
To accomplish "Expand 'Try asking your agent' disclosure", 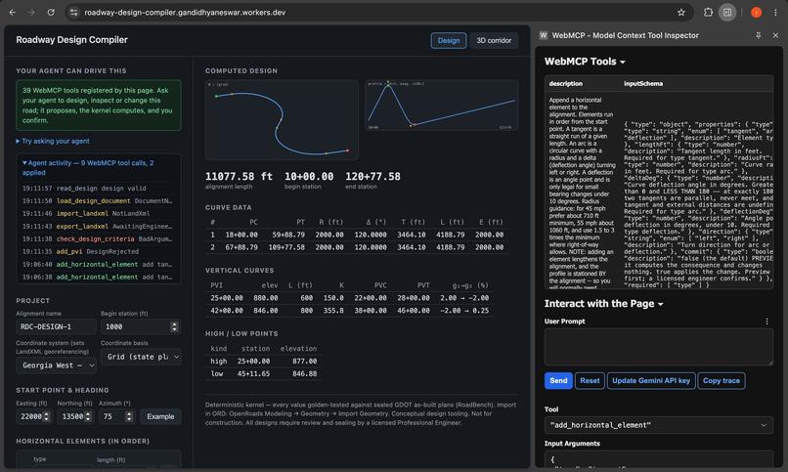I will [53, 141].
